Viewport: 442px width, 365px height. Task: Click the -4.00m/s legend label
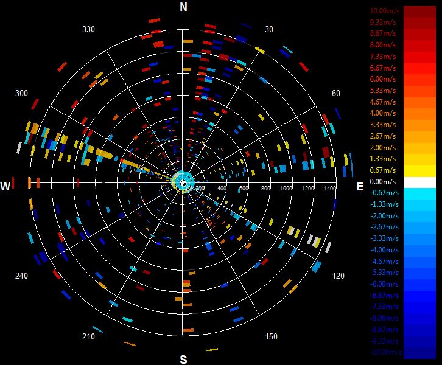[x=384, y=250]
